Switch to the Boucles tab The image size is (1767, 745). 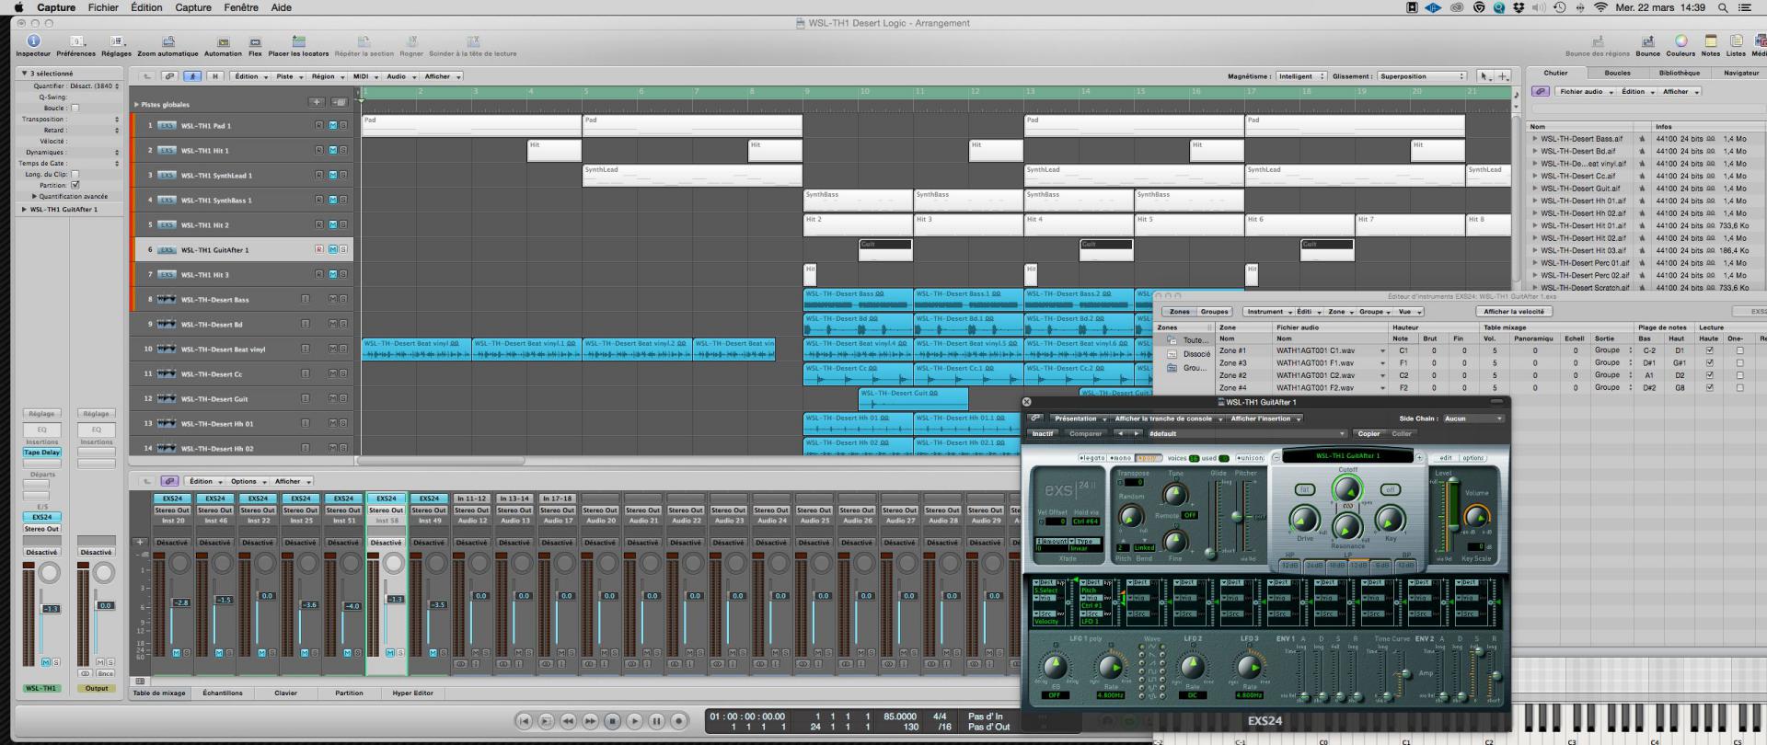[x=1617, y=73]
